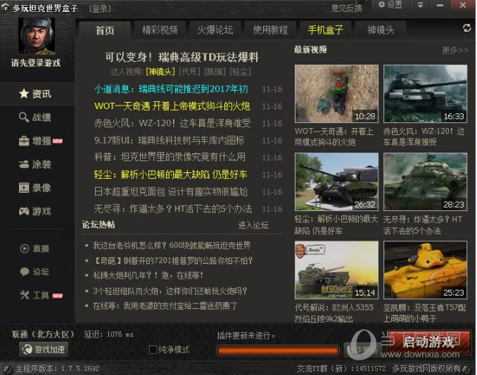The height and width of the screenshot is (375, 477).
Task: Open video title 代号解说：欧洲人5355
Action: coord(334,313)
